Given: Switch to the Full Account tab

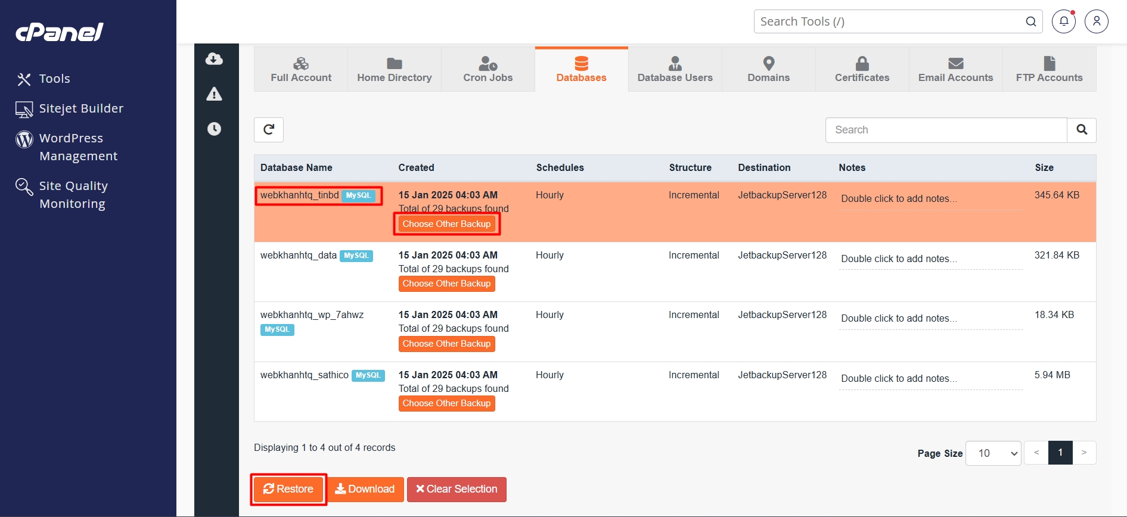Looking at the screenshot, I should tap(301, 70).
